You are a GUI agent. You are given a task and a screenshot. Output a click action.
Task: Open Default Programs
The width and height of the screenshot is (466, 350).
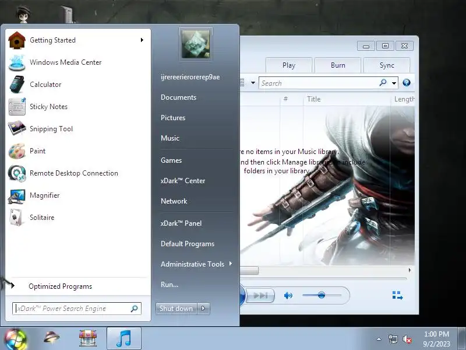point(188,244)
